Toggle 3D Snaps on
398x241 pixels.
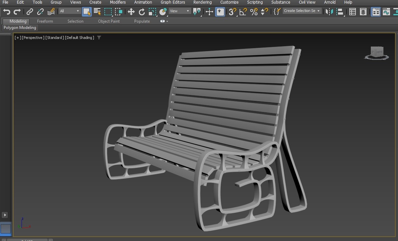tap(232, 12)
